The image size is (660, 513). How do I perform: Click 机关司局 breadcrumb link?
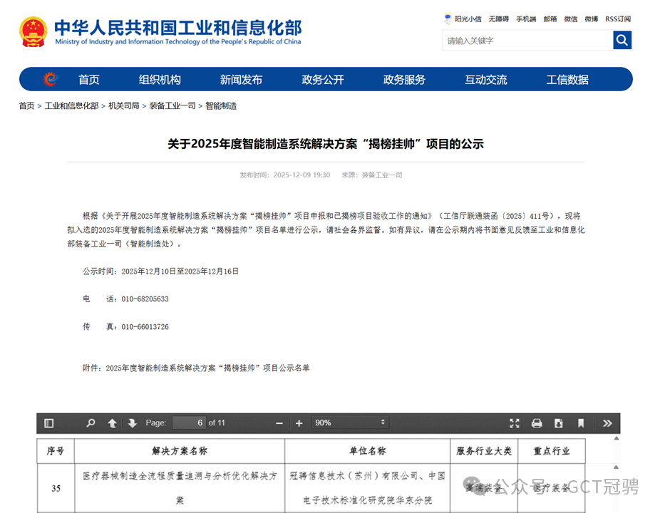(124, 105)
